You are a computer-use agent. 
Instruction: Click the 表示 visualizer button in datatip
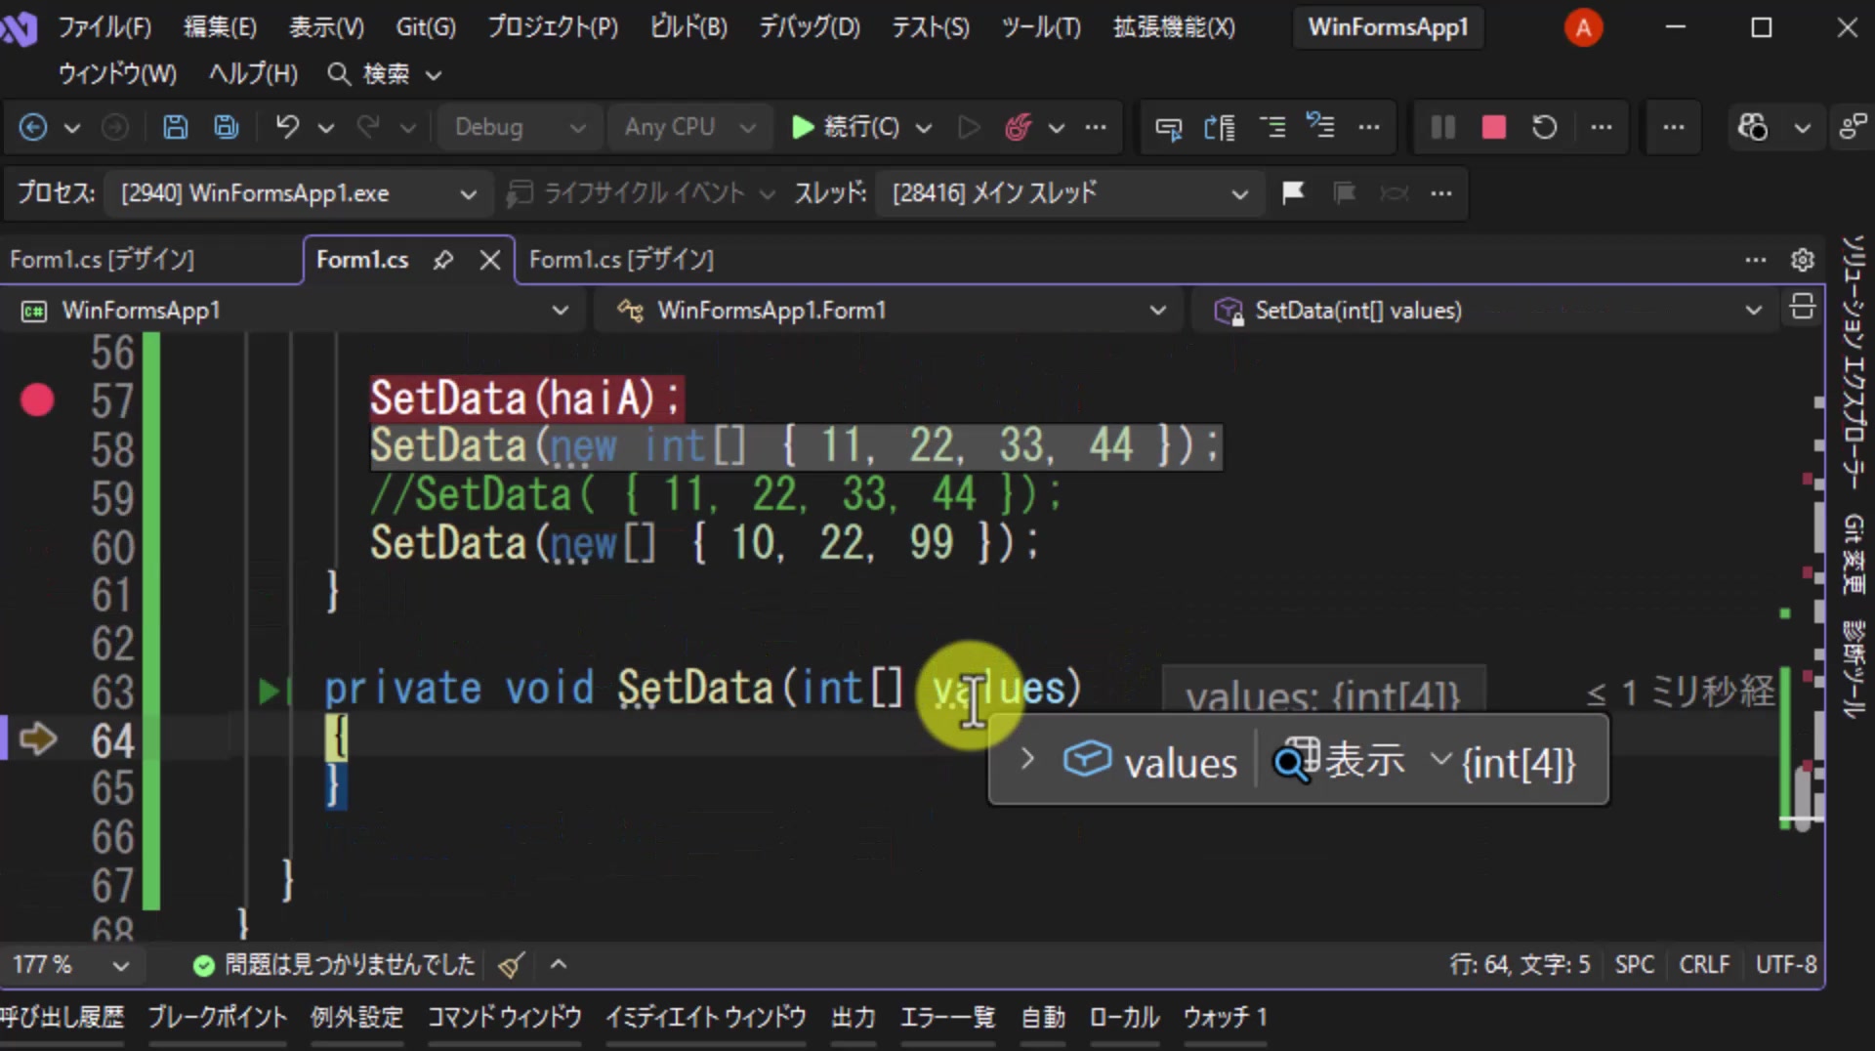click(1340, 760)
